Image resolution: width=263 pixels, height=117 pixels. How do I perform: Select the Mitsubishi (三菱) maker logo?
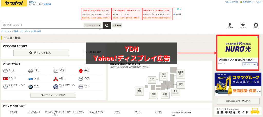[55, 79]
